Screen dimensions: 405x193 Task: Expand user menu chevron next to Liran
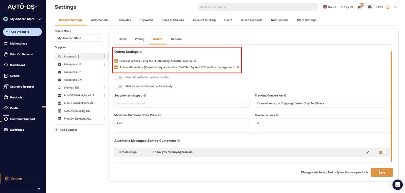[395, 7]
